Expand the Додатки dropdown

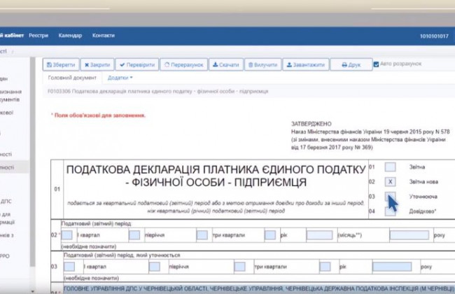120,78
